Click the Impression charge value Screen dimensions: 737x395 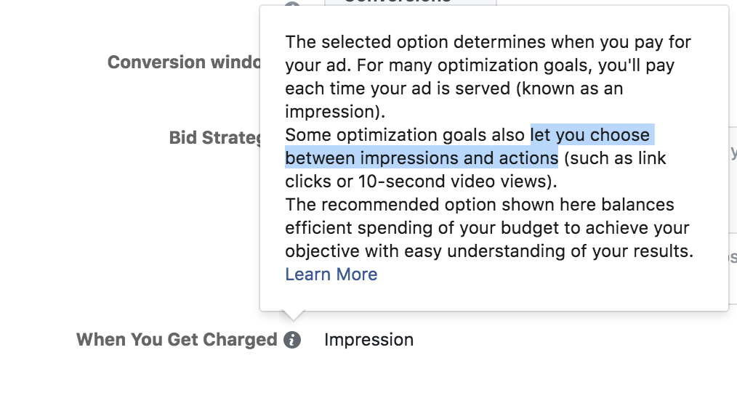click(368, 340)
